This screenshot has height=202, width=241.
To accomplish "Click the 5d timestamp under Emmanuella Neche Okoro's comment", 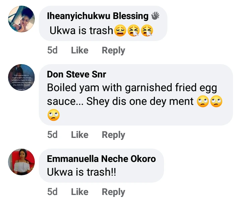I will click(52, 192).
